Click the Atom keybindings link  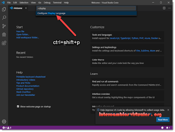[153, 51]
